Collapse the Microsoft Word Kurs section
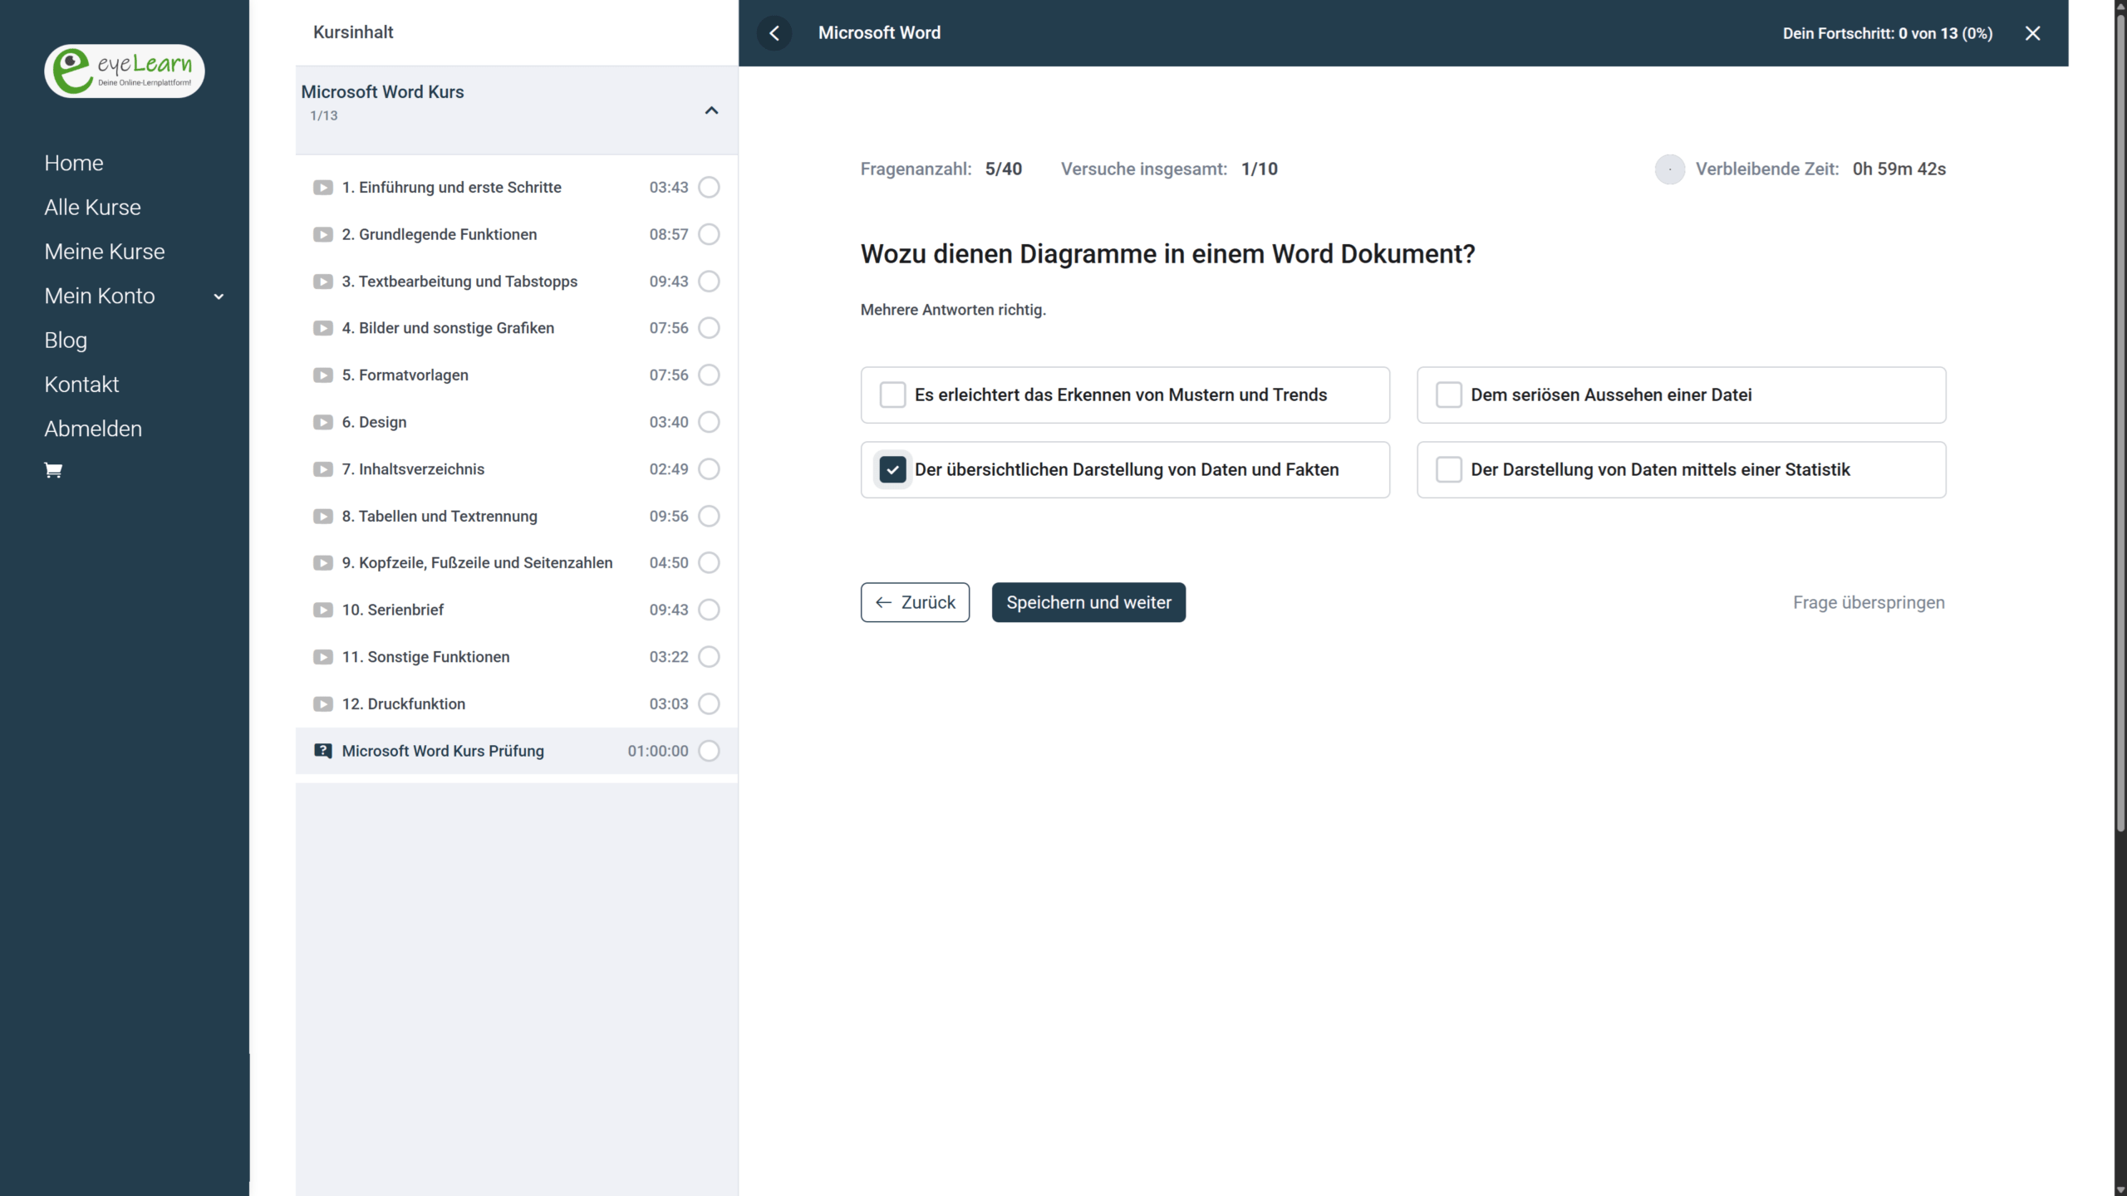This screenshot has height=1196, width=2127. [711, 110]
